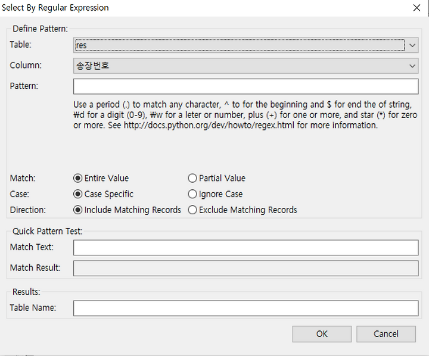The width and height of the screenshot is (429, 356).
Task: Click the Table Name input field
Action: point(245,308)
